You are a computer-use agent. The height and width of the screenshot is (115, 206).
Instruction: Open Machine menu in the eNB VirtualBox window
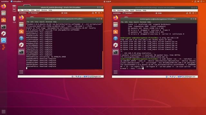[x=26, y=10]
